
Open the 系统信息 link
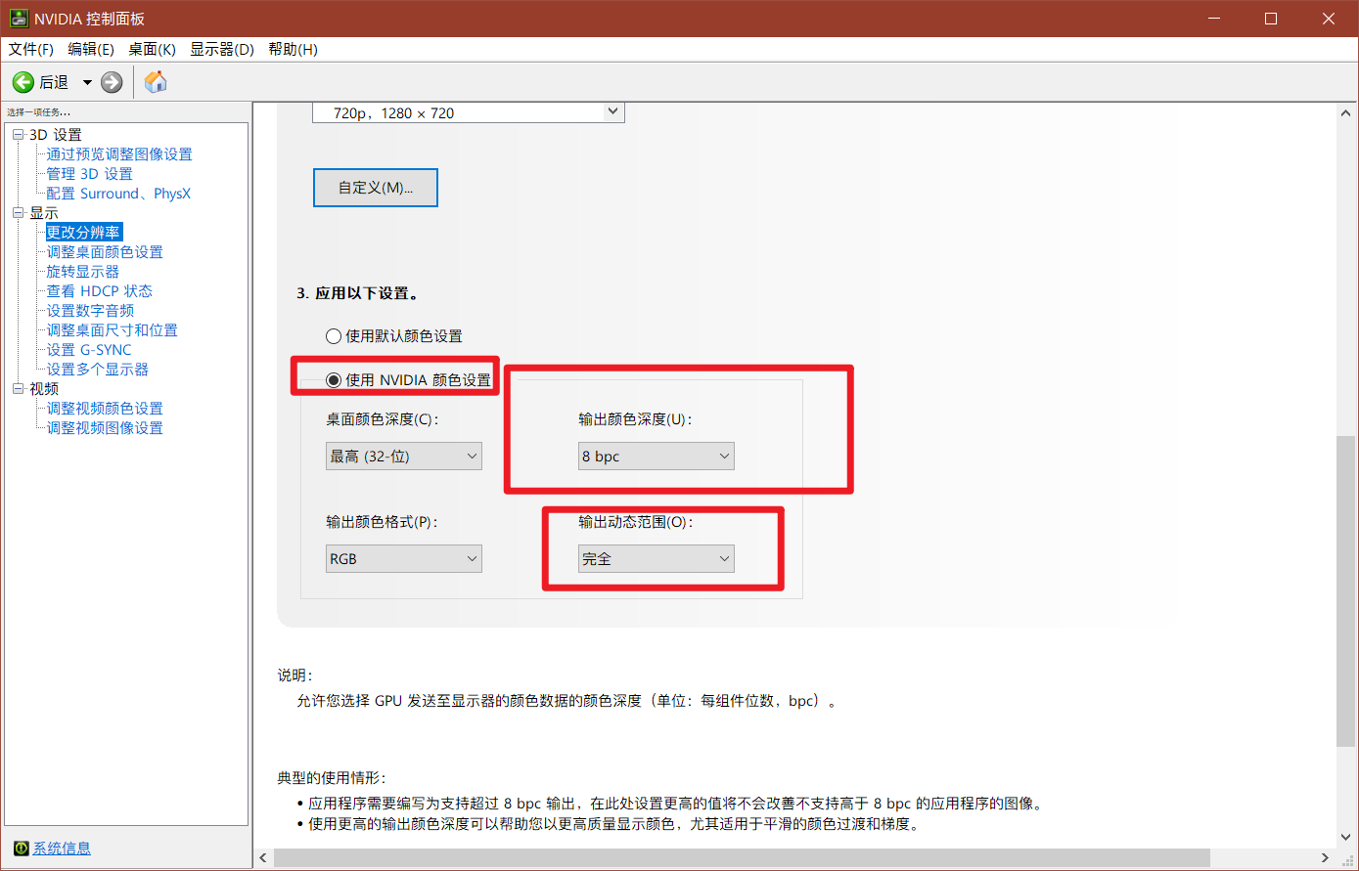(x=62, y=848)
